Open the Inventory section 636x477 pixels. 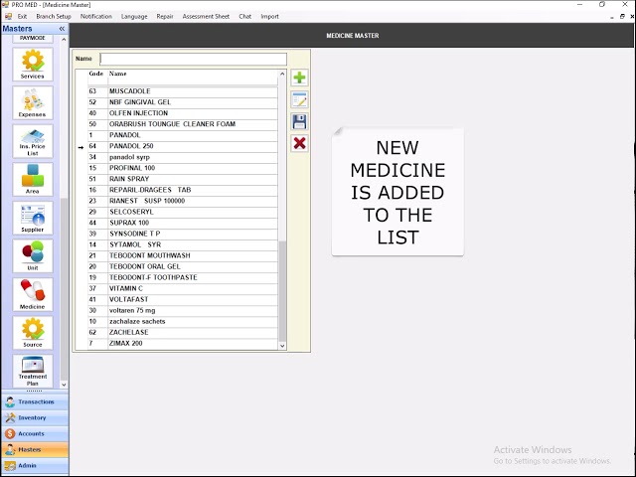point(35,417)
